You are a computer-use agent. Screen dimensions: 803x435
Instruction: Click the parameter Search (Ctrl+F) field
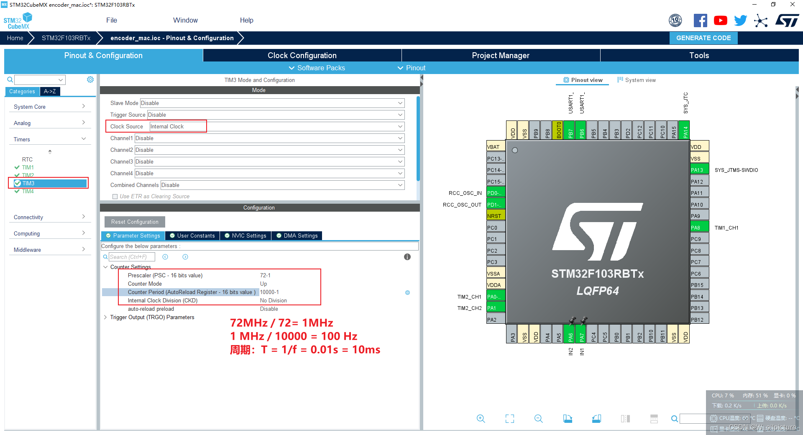click(x=132, y=257)
